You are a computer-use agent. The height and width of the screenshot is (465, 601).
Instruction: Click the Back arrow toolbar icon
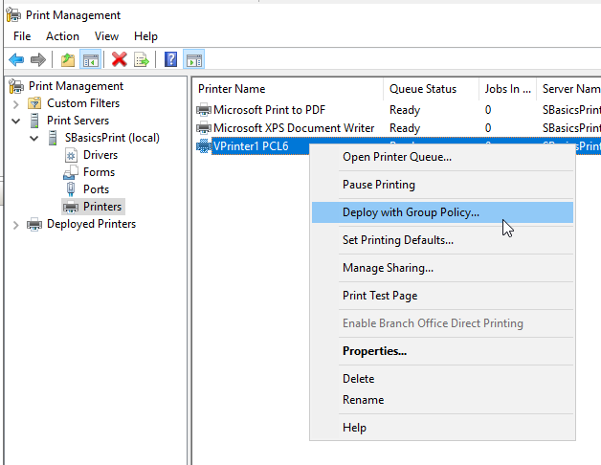tap(16, 59)
